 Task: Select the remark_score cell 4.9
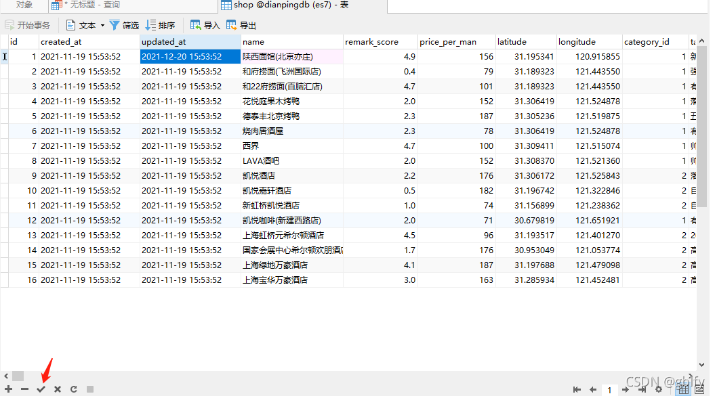point(380,56)
